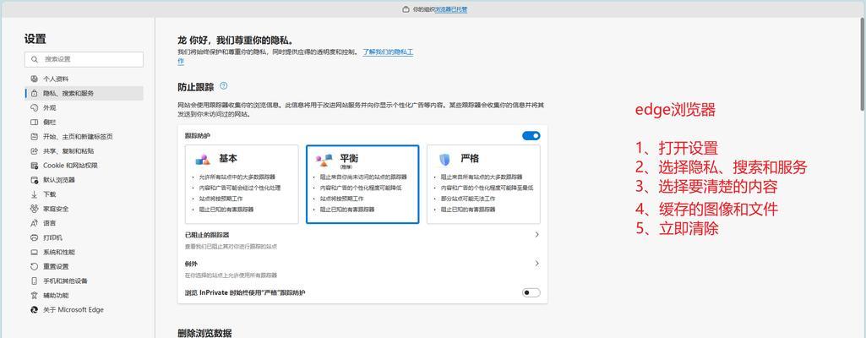Click the 例外 row label
866x338 pixels.
tap(191, 264)
